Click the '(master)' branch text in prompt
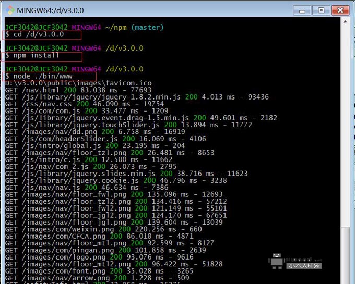Image resolution: width=355 pixels, height=284 pixels. 147,27
